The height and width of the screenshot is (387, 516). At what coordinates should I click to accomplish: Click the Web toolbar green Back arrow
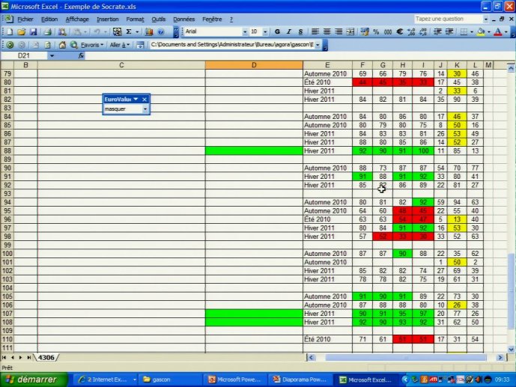coord(10,45)
